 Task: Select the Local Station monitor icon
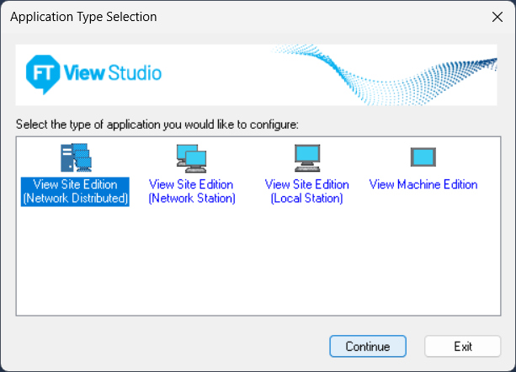point(306,158)
